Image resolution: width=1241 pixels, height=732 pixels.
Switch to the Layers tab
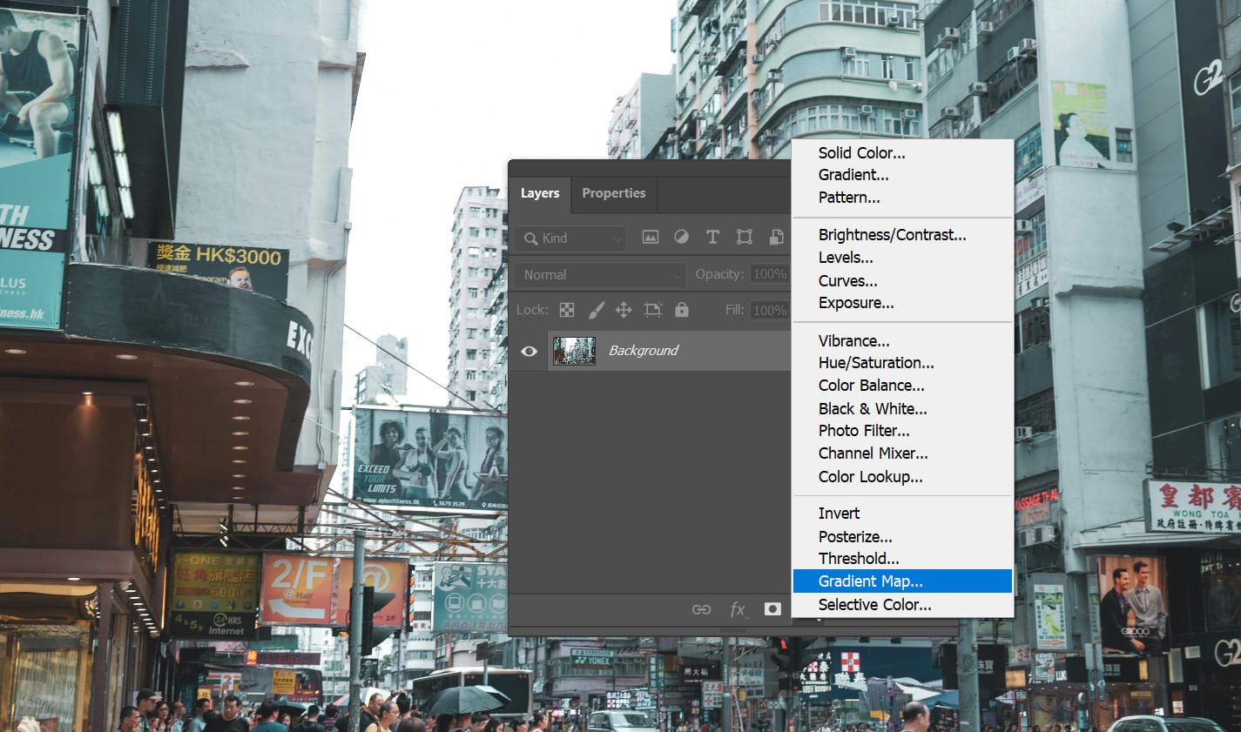540,193
